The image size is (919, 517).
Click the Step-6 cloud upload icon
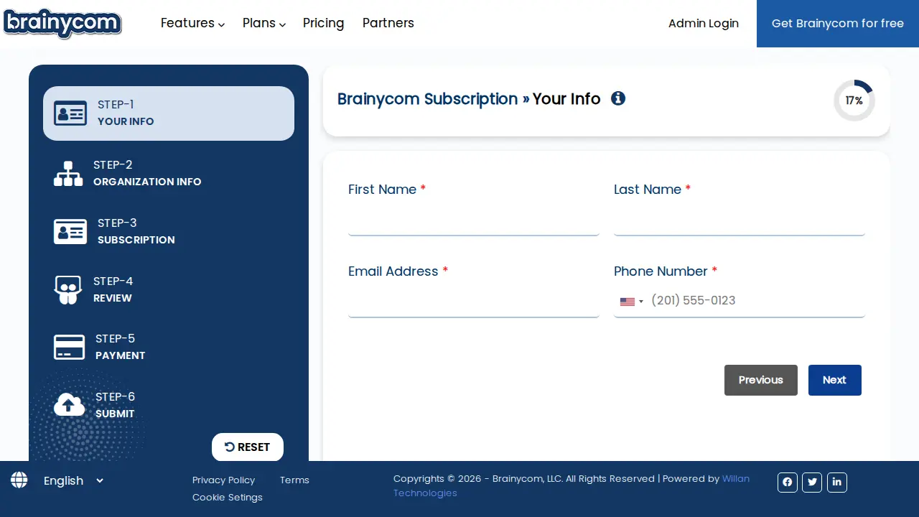69,405
